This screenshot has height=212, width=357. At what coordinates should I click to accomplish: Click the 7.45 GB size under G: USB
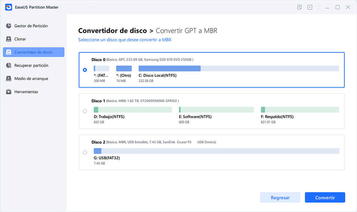(x=99, y=164)
